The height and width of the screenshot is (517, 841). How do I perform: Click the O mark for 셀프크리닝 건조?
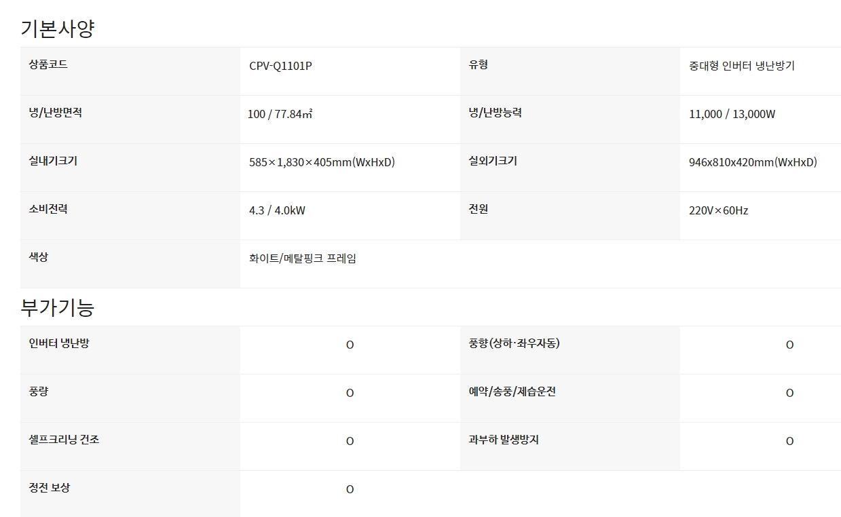click(x=350, y=441)
